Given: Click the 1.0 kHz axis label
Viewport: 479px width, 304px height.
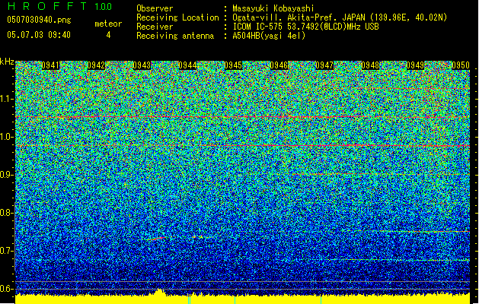Looking at the screenshot, I should 7,137.
